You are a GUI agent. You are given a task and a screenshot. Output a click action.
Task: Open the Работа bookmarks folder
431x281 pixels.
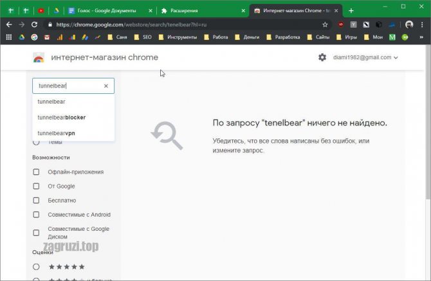pyautogui.click(x=216, y=37)
